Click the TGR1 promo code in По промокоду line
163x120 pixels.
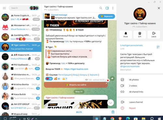[67, 42]
